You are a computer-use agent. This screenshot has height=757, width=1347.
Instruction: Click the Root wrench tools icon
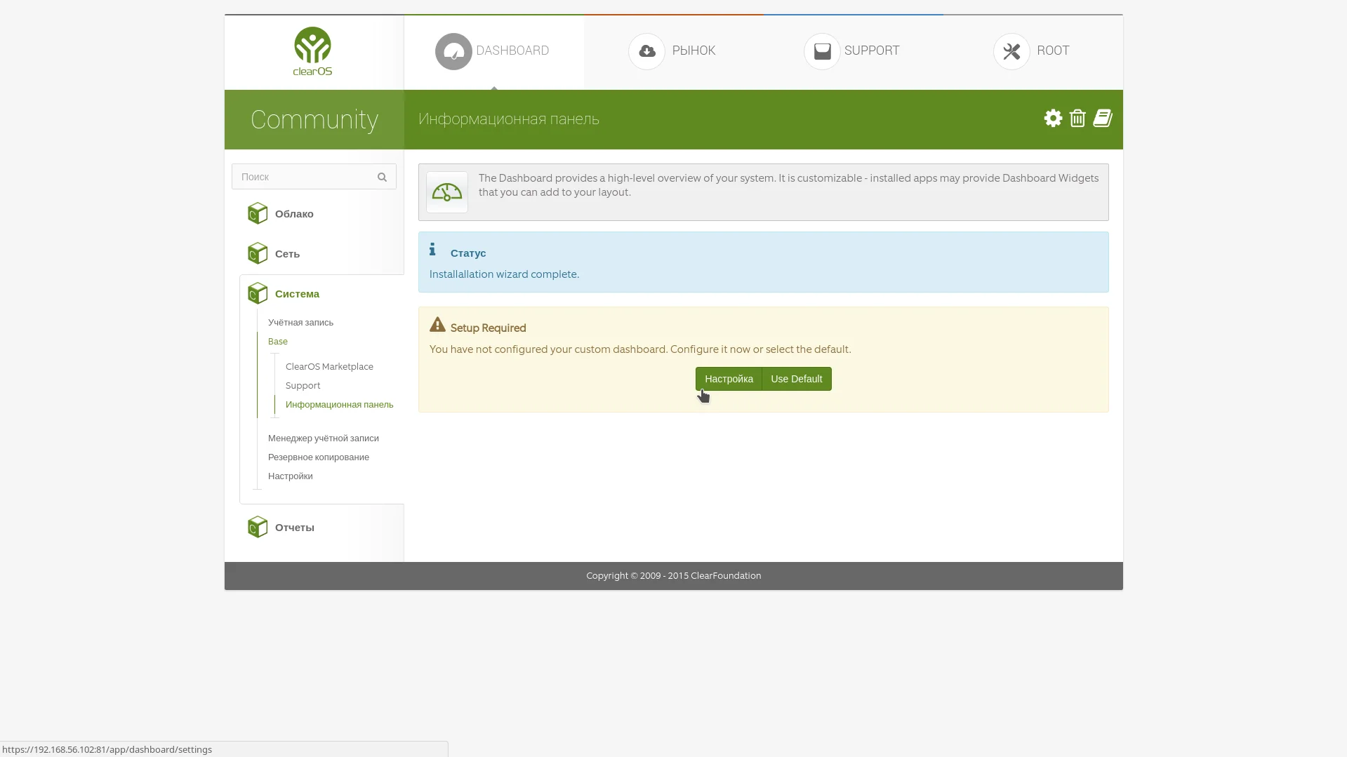click(x=1011, y=51)
